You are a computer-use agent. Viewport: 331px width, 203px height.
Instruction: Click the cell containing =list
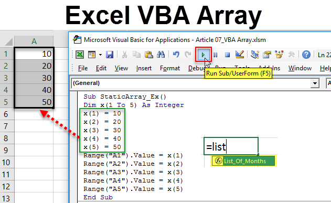[x=231, y=146]
